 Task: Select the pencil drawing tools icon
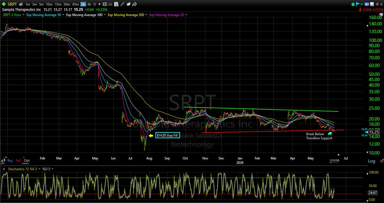click(x=122, y=4)
